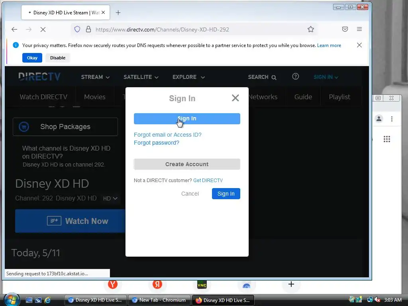Screen dimensions: 408x306
Task: Click the Watch Now button
Action: click(x=70, y=221)
